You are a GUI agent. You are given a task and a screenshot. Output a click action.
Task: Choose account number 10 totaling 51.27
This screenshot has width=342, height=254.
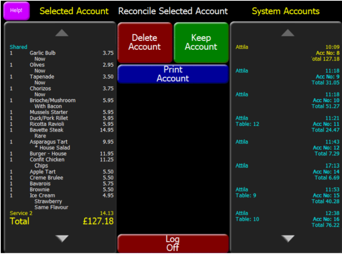tap(287, 100)
